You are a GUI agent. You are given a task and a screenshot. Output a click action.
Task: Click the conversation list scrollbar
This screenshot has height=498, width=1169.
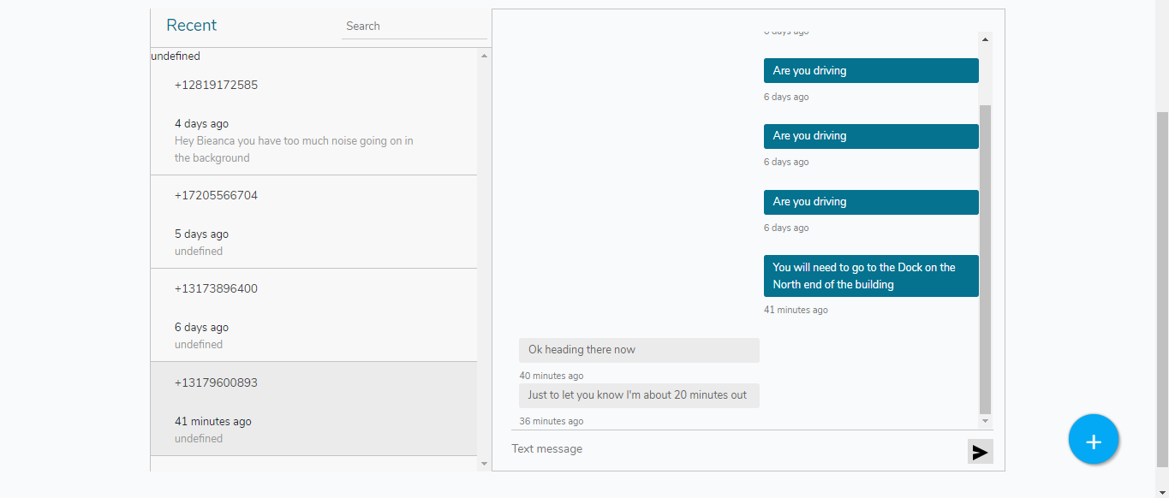tap(484, 257)
